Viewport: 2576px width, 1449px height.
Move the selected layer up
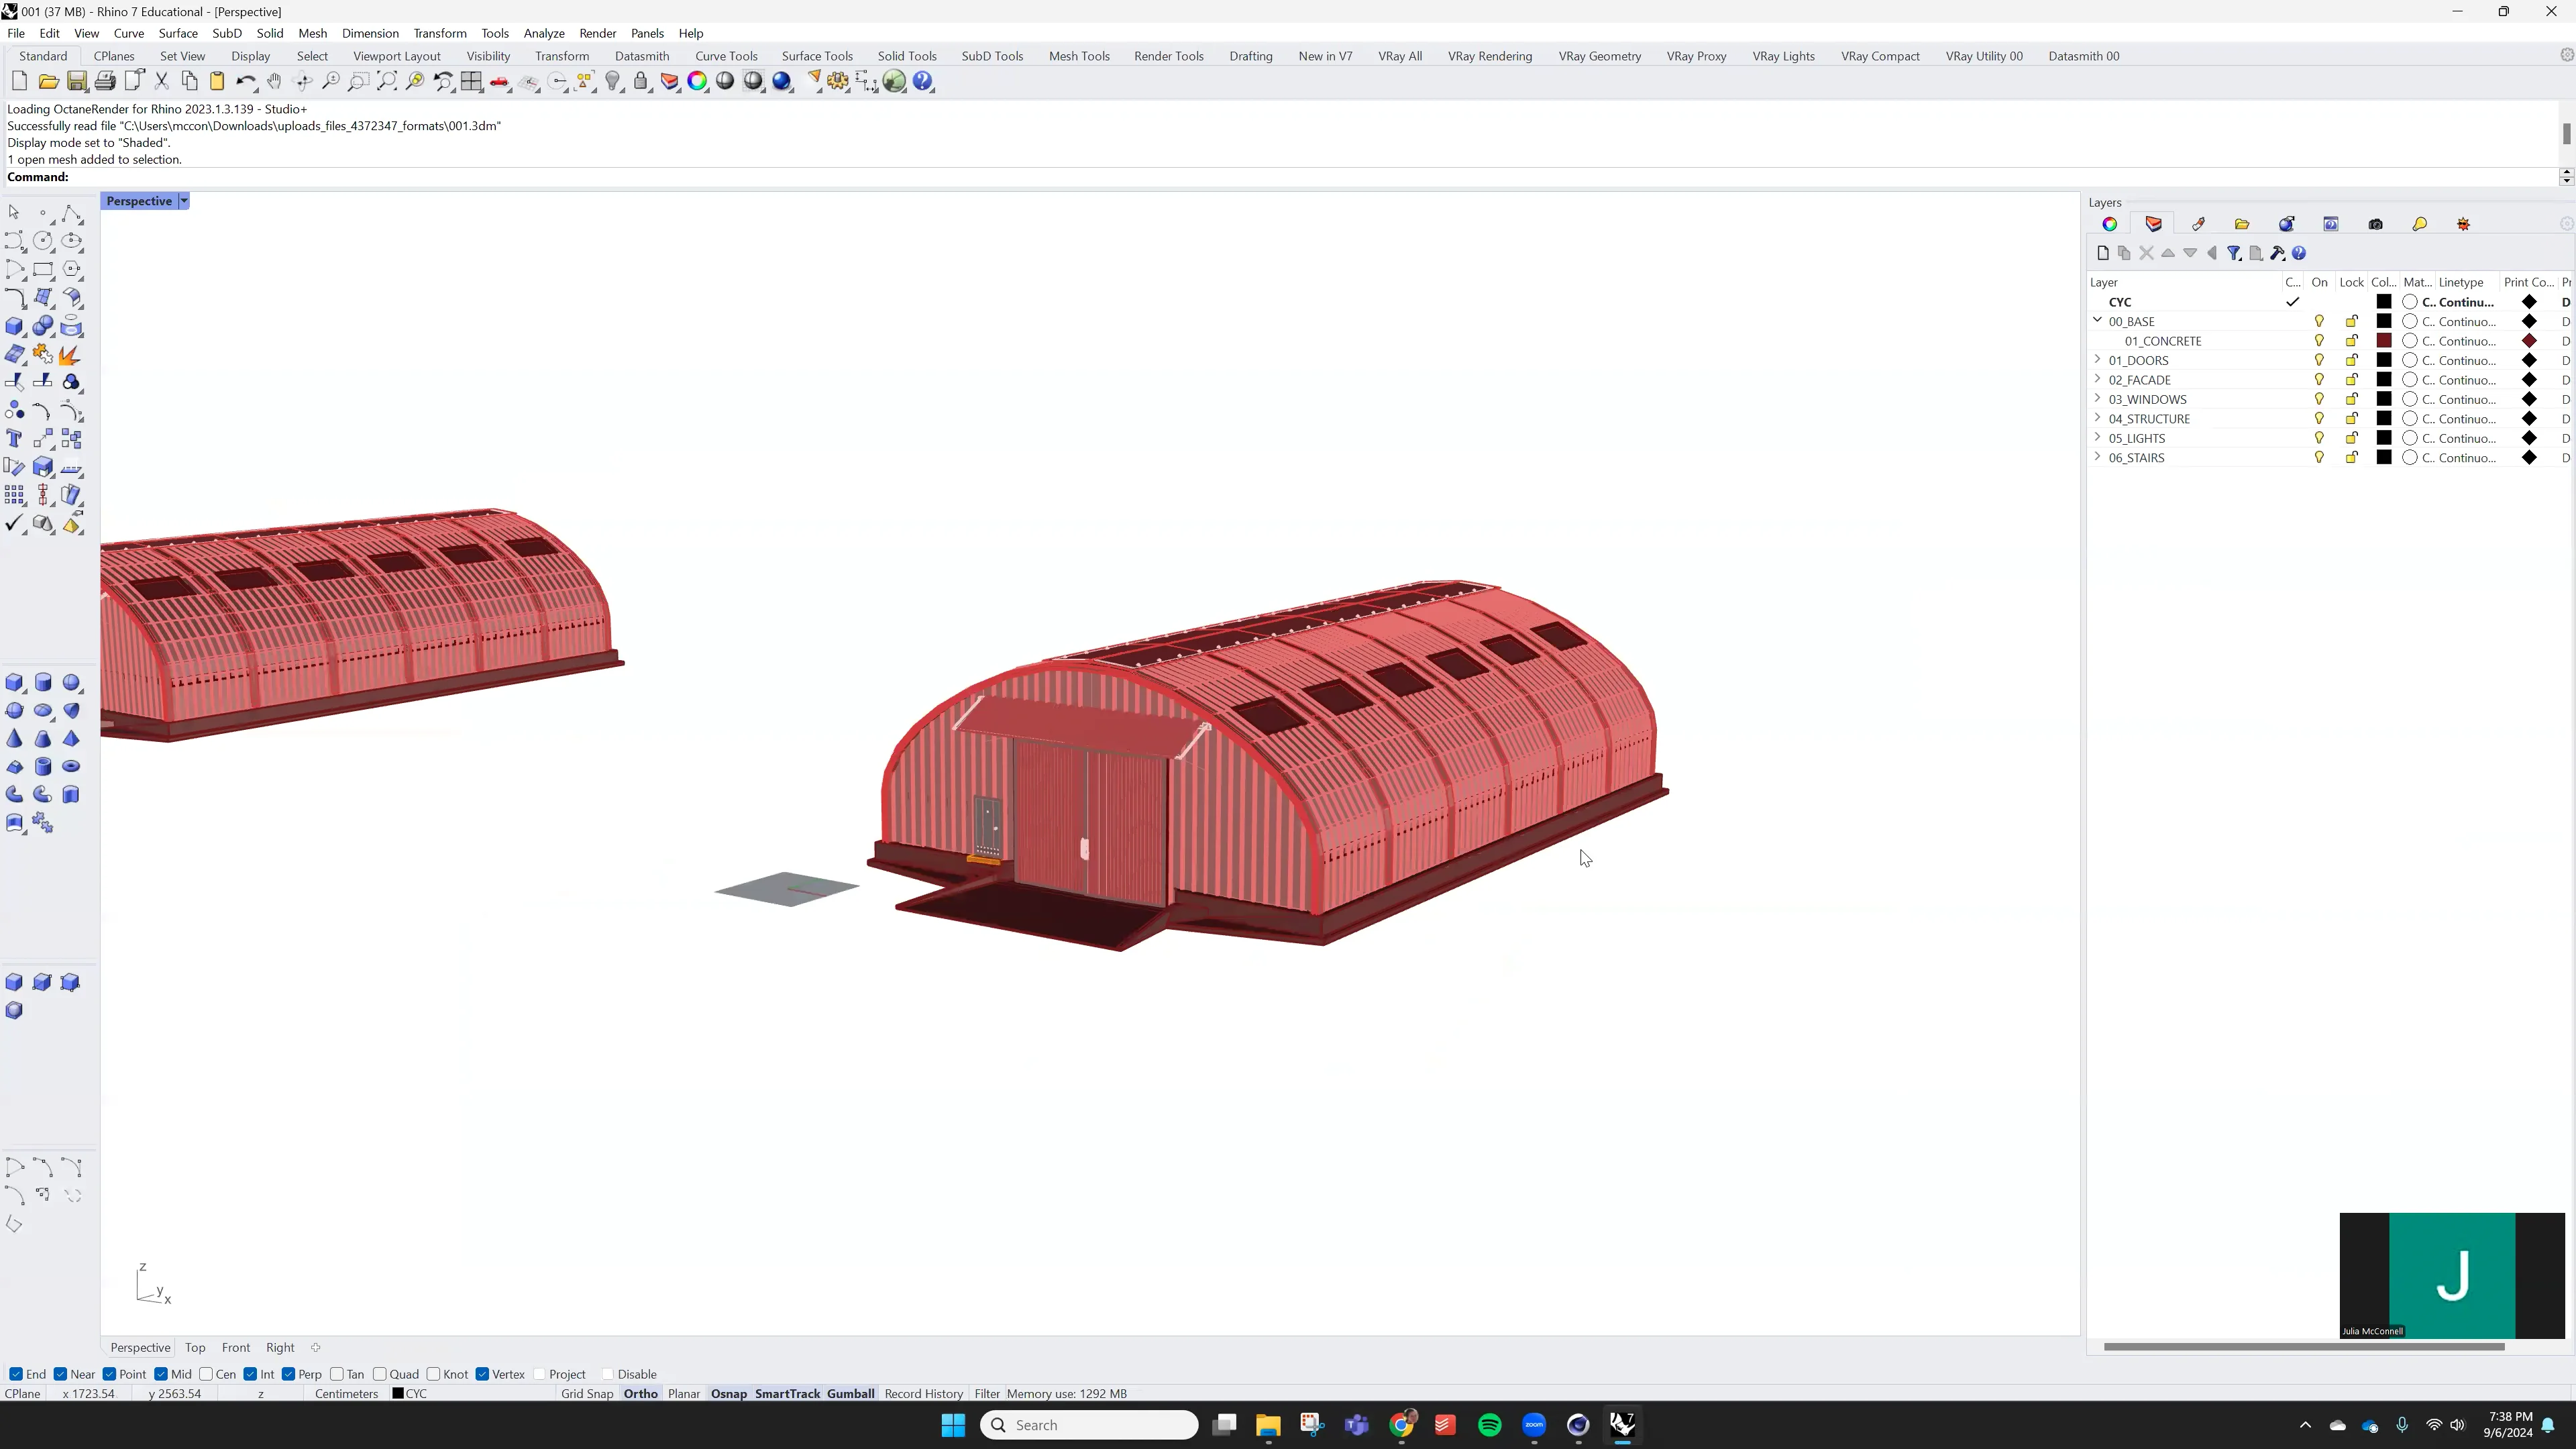2168,253
